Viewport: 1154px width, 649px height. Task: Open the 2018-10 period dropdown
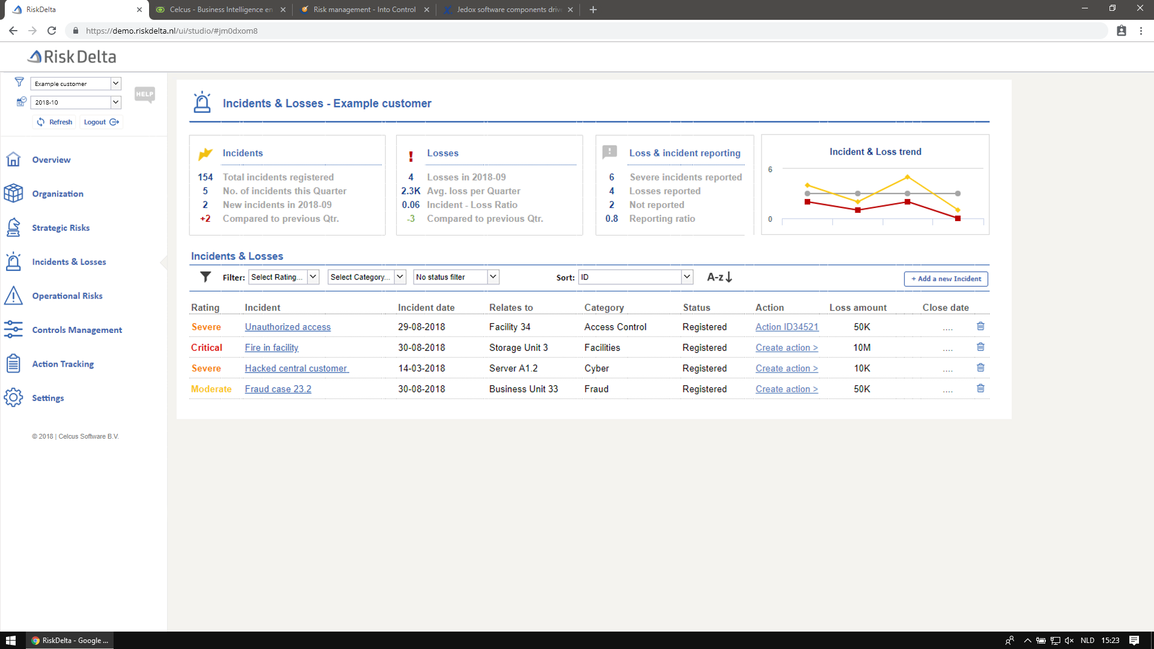(76, 102)
